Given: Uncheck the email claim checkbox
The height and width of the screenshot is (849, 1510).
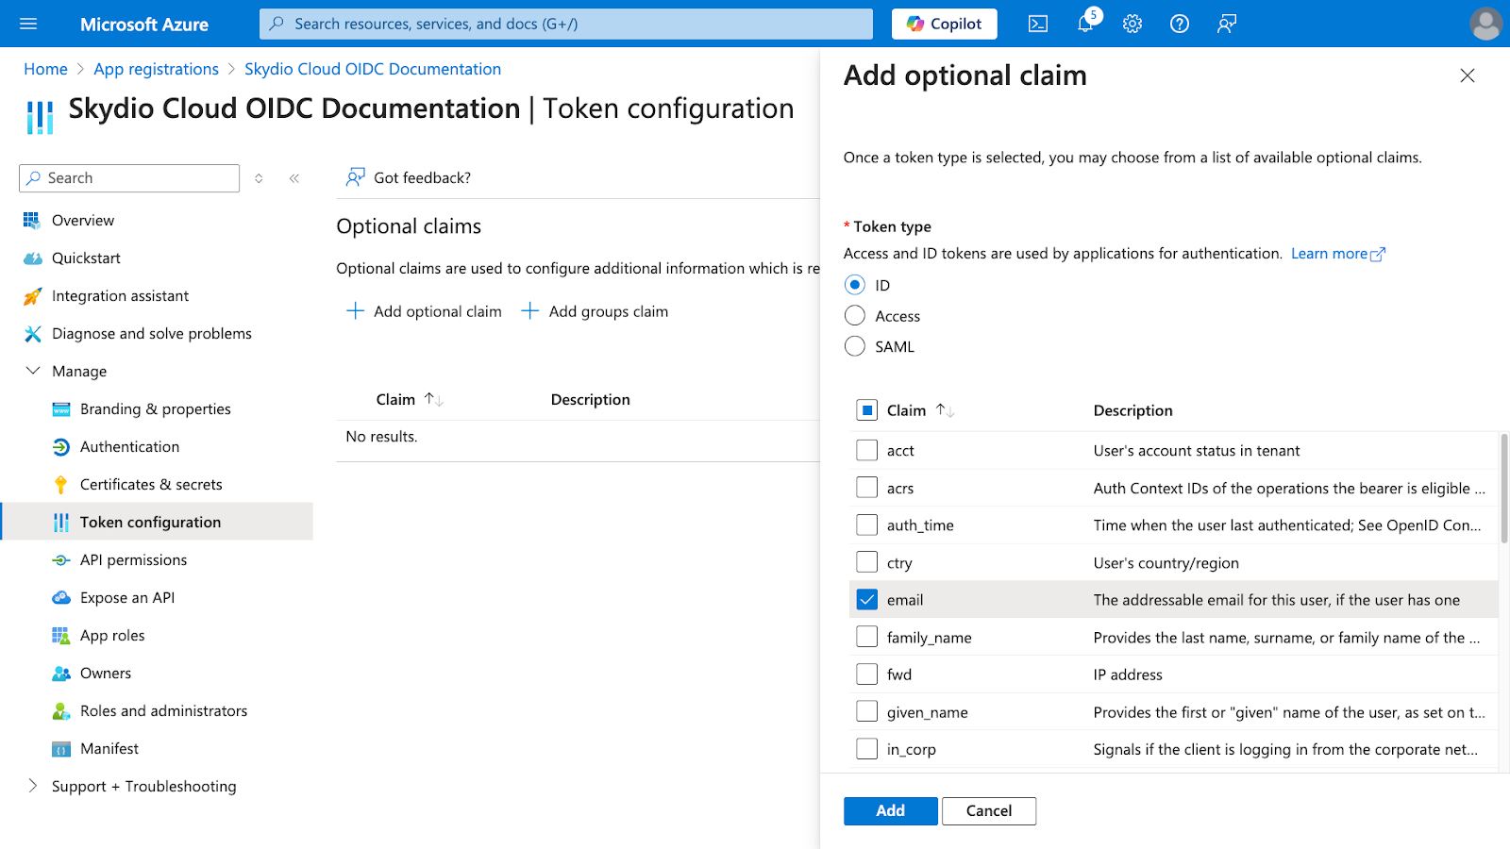Looking at the screenshot, I should coord(866,600).
